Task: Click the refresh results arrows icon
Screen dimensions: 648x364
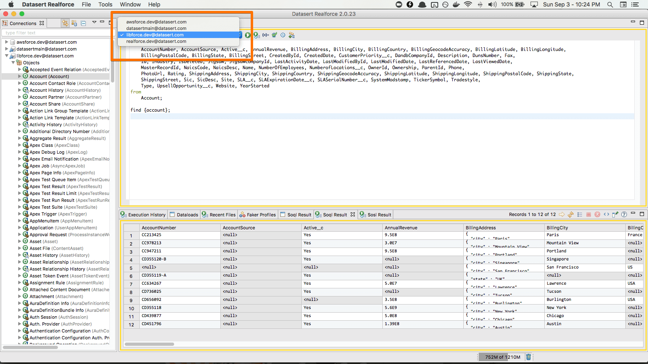Action: (571, 214)
